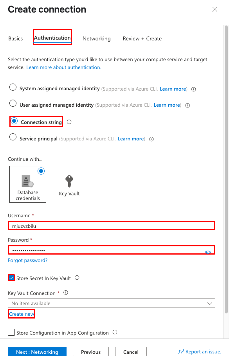Image resolution: width=229 pixels, height=364 pixels.
Task: Click info icon beside Store Secret In Key Vault
Action: pos(77,278)
